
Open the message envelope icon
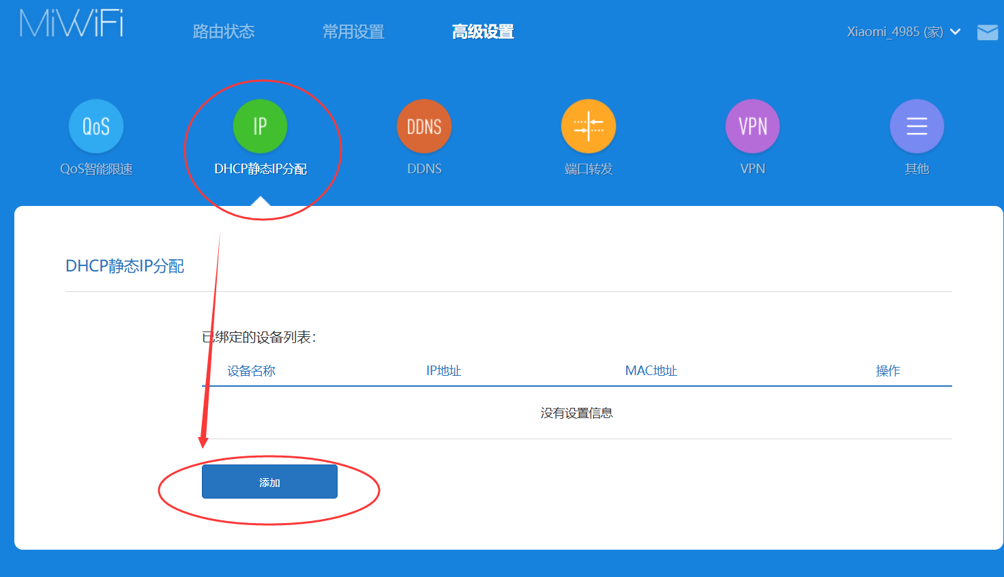coord(987,31)
